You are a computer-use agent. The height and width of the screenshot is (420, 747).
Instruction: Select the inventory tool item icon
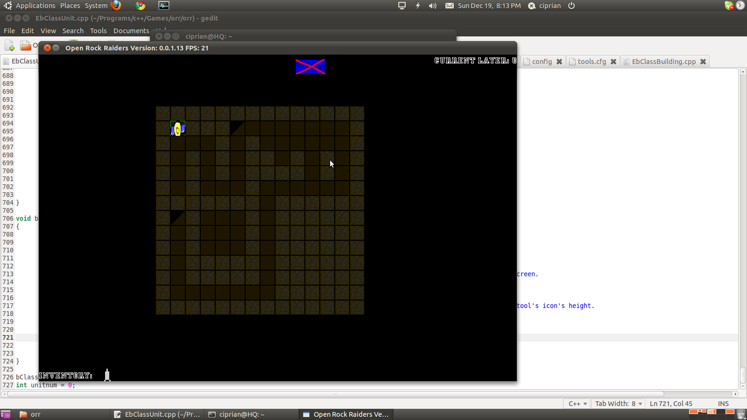pyautogui.click(x=107, y=375)
